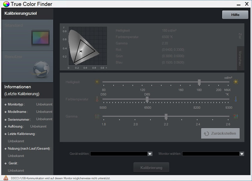
Task: Open the Monitor wählen dropdown arrow
Action: coord(242,154)
